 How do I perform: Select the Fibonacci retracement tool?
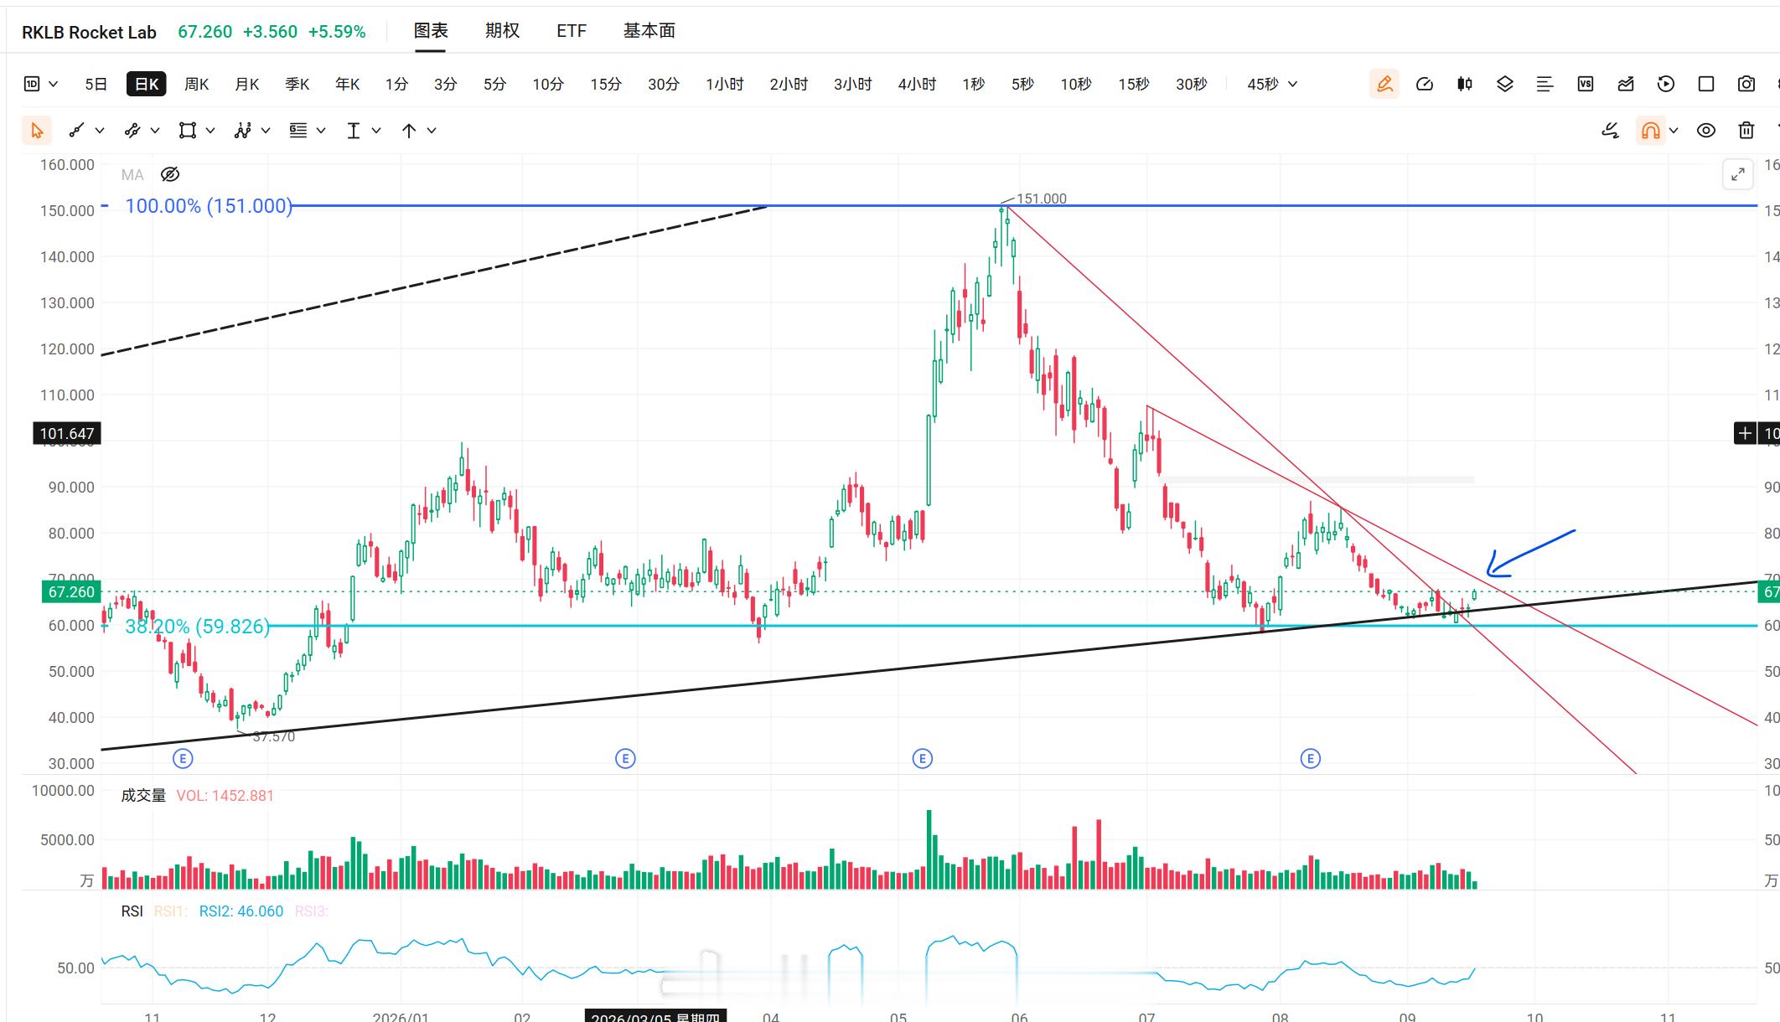[x=298, y=131]
